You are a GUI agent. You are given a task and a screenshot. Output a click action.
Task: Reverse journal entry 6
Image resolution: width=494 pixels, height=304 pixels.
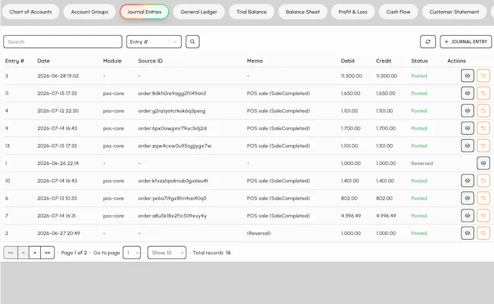coord(484,198)
